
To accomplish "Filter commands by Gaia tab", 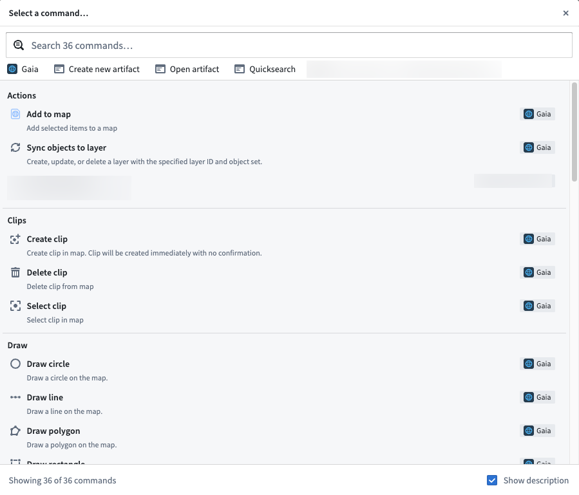I will (23, 69).
